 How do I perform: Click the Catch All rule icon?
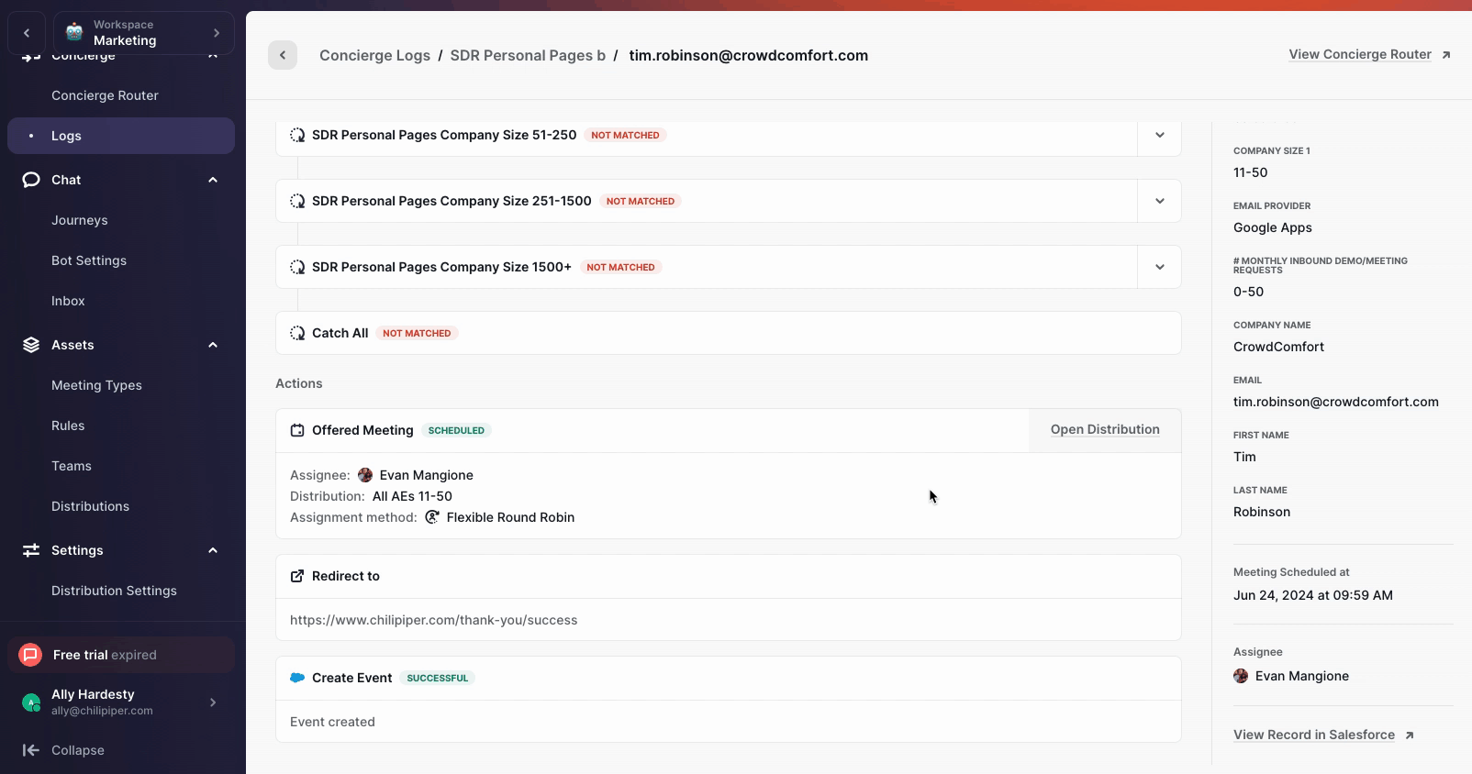click(297, 333)
